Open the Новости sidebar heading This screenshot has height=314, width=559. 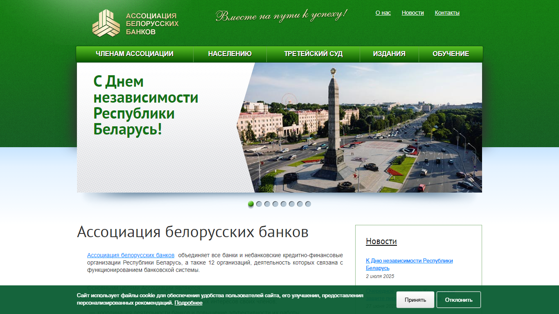(381, 241)
